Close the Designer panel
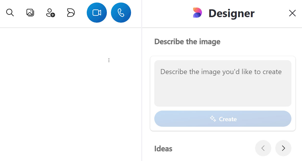Screen dimensions: 302x161 [x=292, y=13]
